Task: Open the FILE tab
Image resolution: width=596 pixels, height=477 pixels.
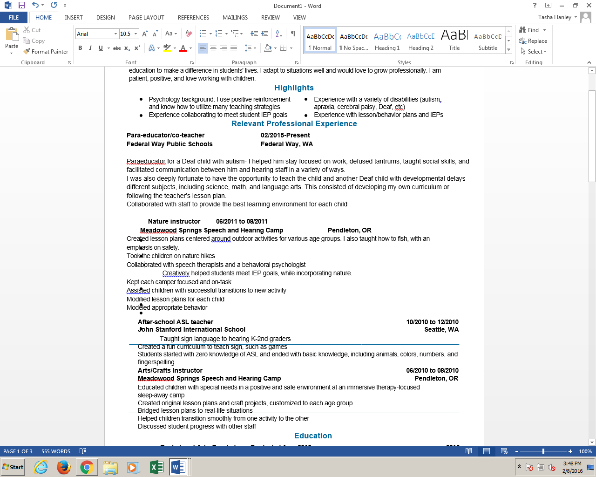Action: click(14, 17)
